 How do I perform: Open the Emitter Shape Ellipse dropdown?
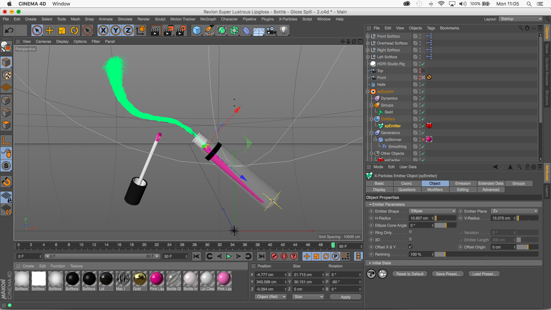click(x=433, y=211)
